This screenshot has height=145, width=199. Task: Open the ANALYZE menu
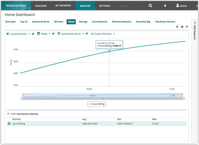(85, 6)
